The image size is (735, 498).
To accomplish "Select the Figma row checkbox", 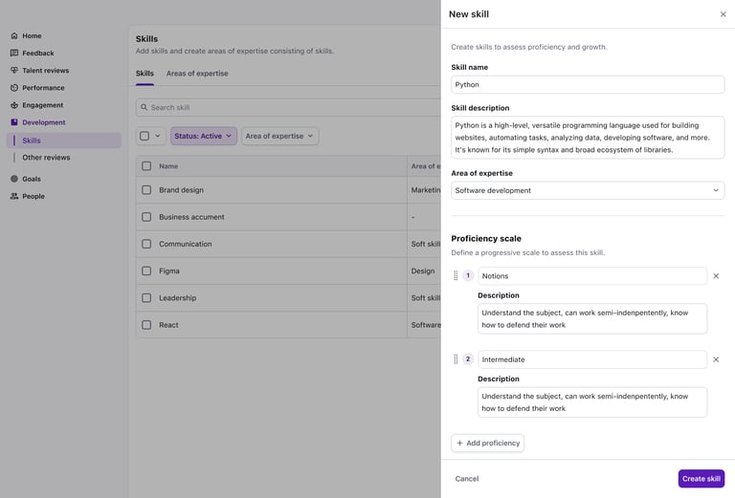I will pyautogui.click(x=146, y=271).
